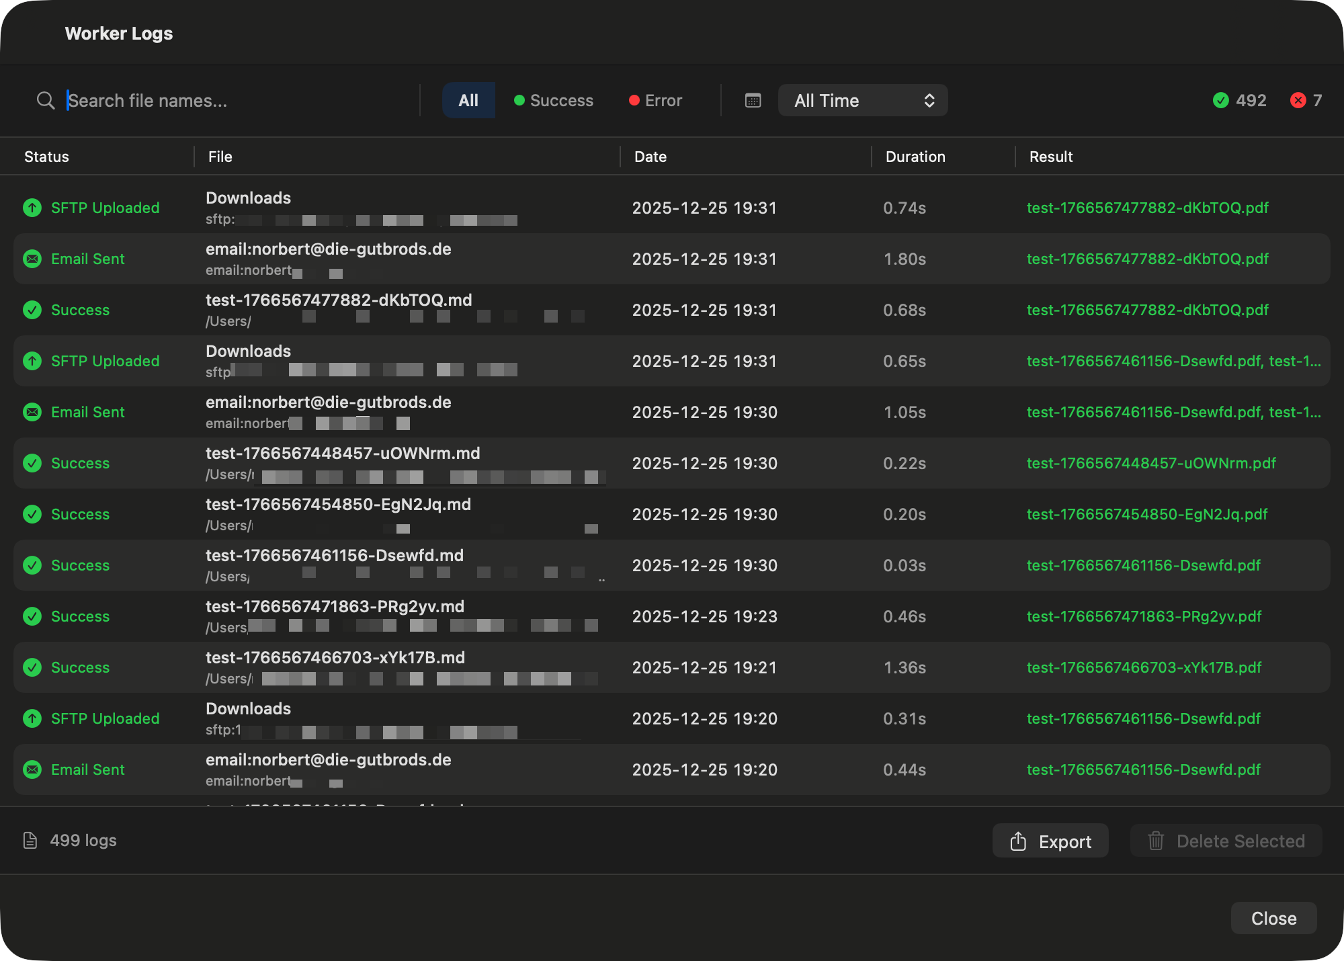This screenshot has width=1344, height=961.
Task: Select file test-1766567471863-PRg2yv.md
Action: pyautogui.click(x=335, y=606)
